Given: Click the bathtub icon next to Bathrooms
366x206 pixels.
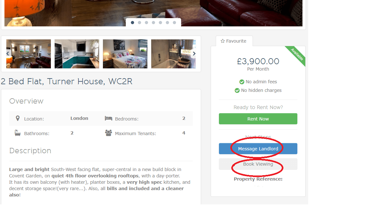Looking at the screenshot, I should coord(18,133).
